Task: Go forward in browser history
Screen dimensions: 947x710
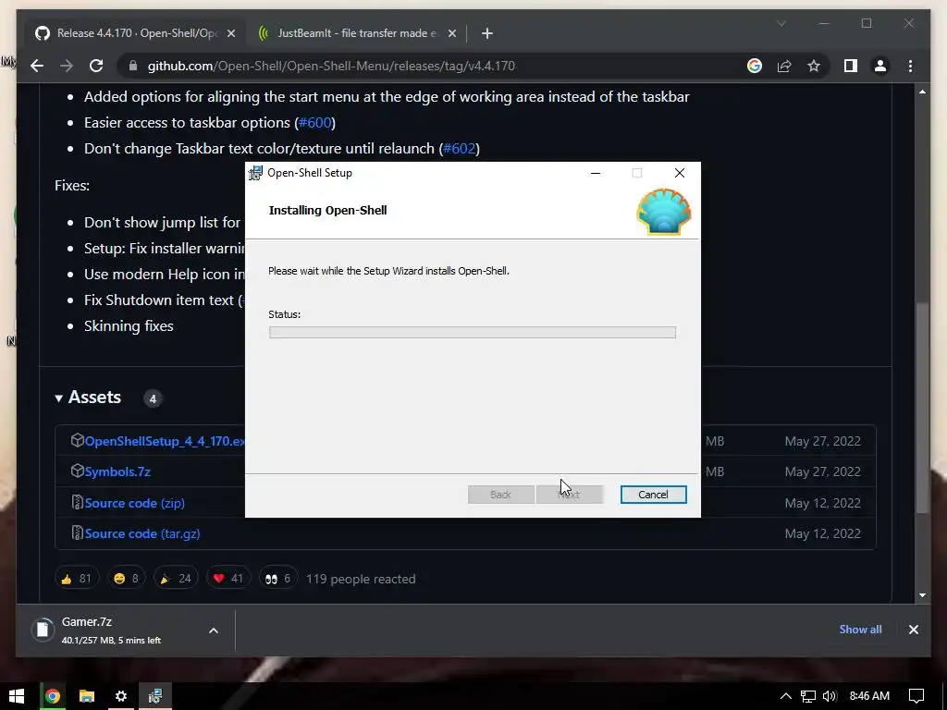Action: click(67, 66)
